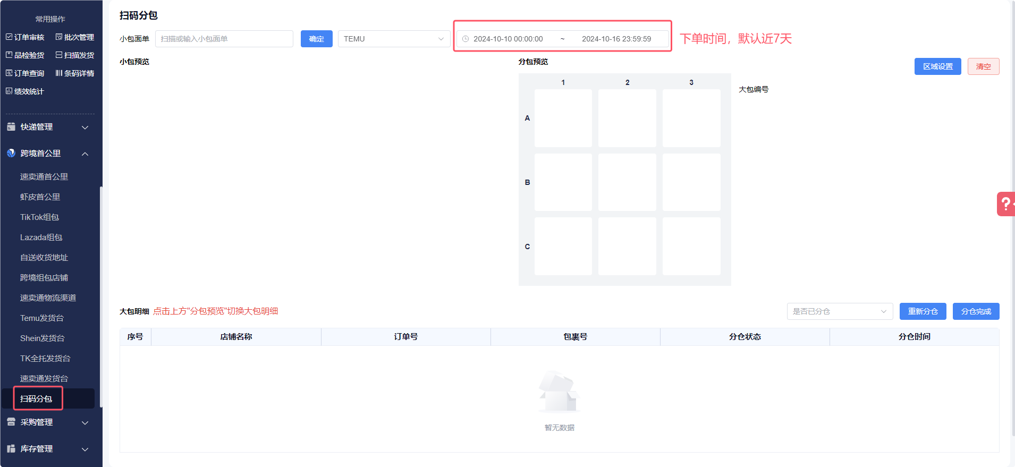This screenshot has width=1015, height=467.
Task: Select the Temu发货台 menu item
Action: click(x=42, y=318)
